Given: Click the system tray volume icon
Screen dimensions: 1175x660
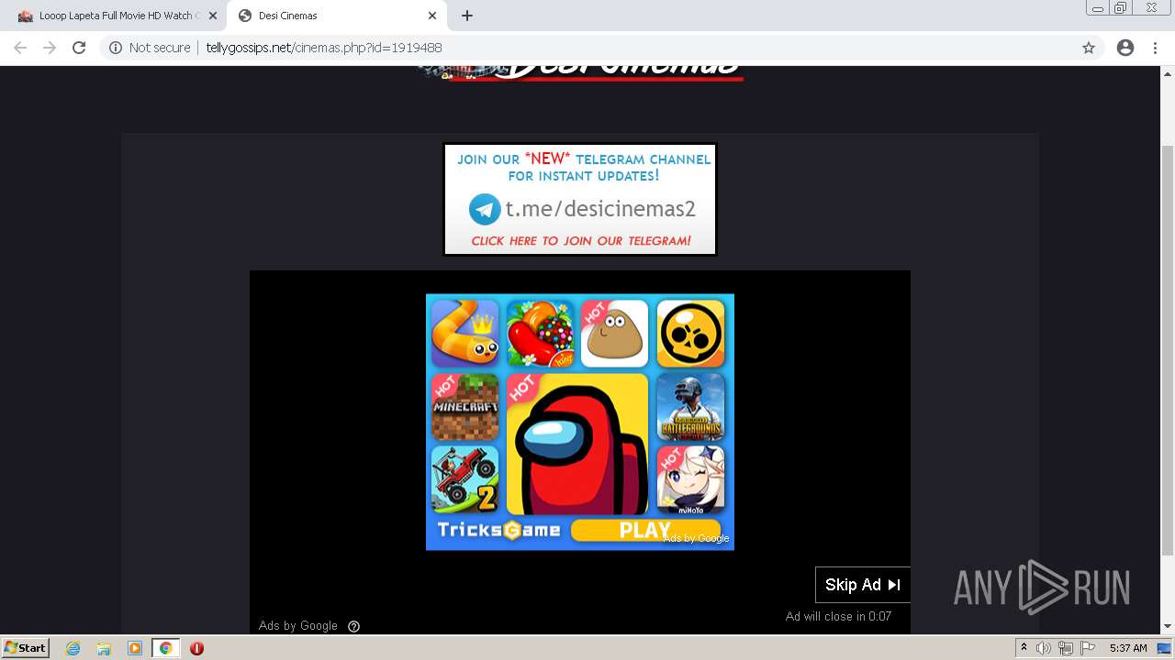Looking at the screenshot, I should [1044, 648].
